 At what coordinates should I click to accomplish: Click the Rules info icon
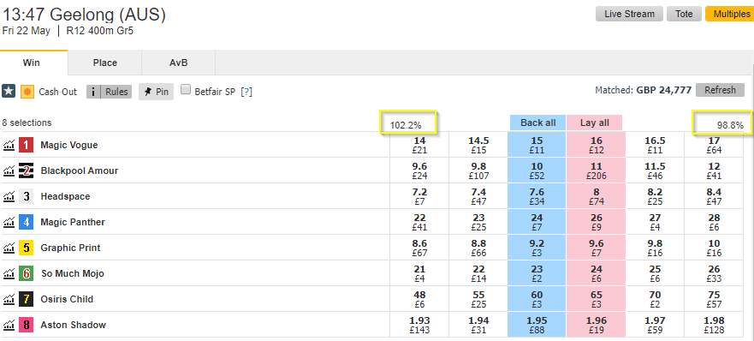(93, 92)
